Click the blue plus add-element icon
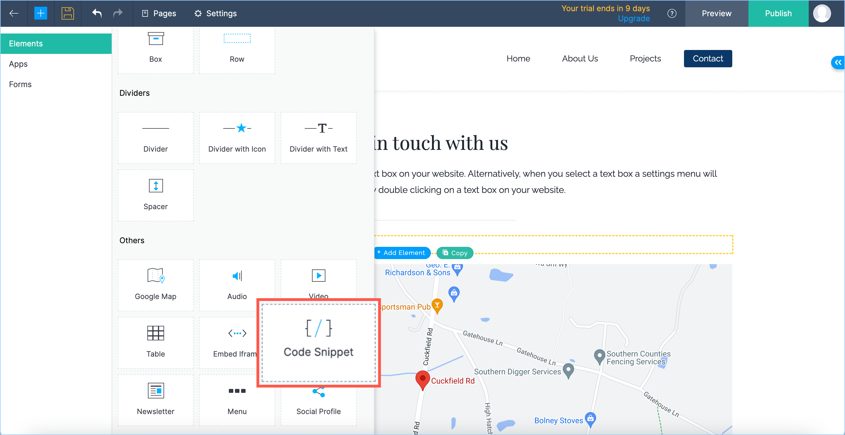Screen dimensions: 845x435 click(41, 13)
